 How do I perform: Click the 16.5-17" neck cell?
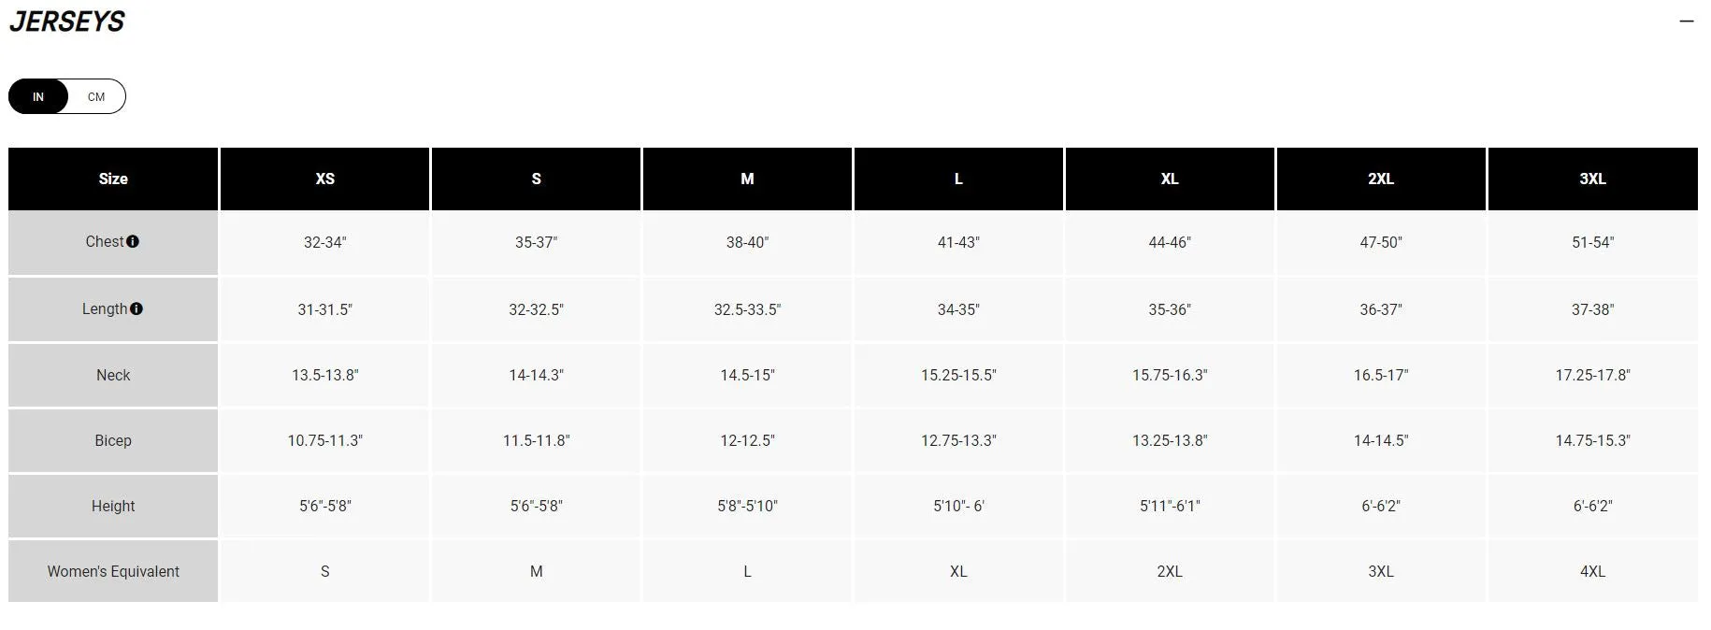[x=1381, y=375]
